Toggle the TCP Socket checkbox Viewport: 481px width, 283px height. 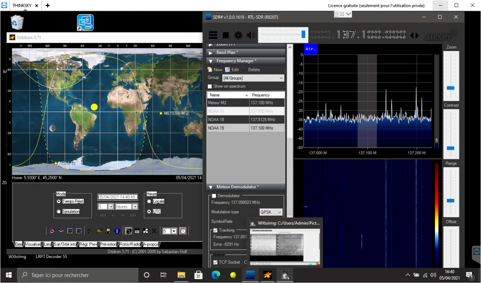point(215,262)
